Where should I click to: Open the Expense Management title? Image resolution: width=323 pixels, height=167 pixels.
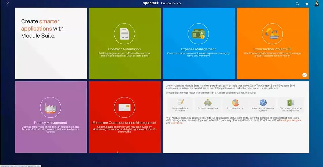[x=198, y=49]
